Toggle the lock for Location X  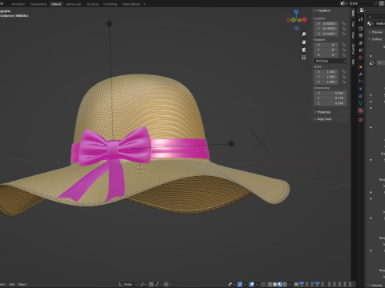pos(344,23)
